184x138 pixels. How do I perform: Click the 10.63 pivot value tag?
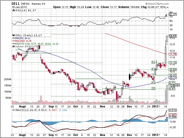point(173,69)
